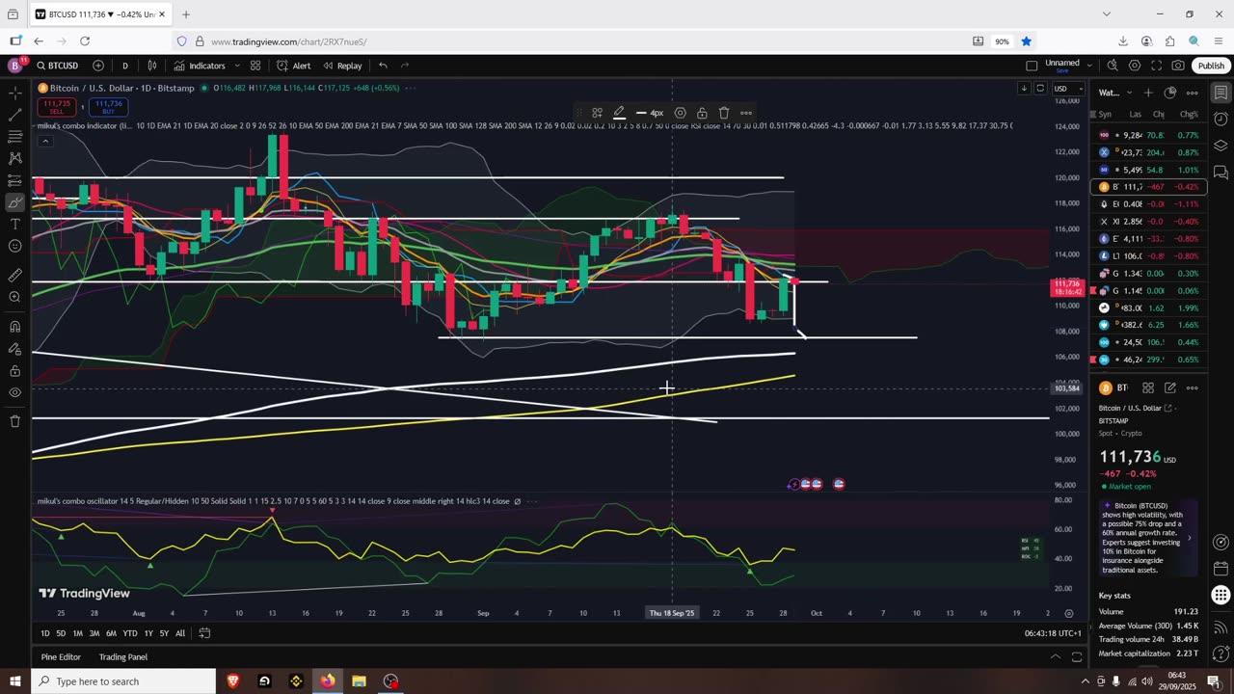
Task: Open the Watchlist side panel icon
Action: click(1221, 93)
